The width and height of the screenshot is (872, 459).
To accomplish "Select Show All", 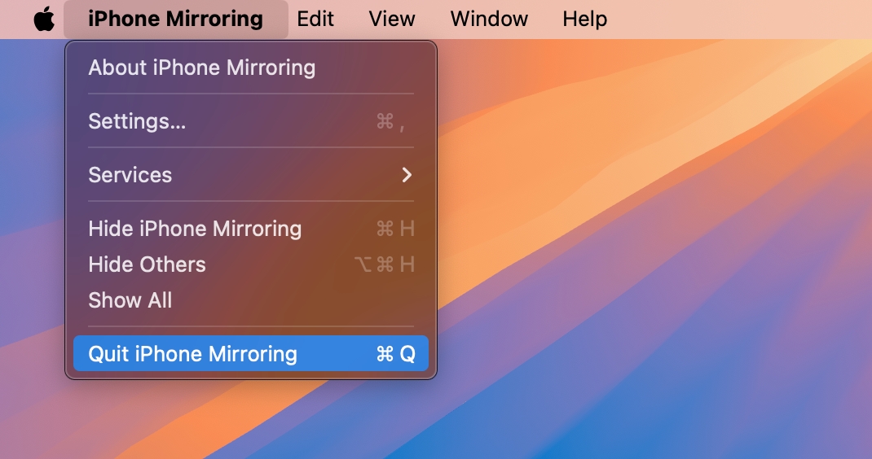I will pos(251,300).
